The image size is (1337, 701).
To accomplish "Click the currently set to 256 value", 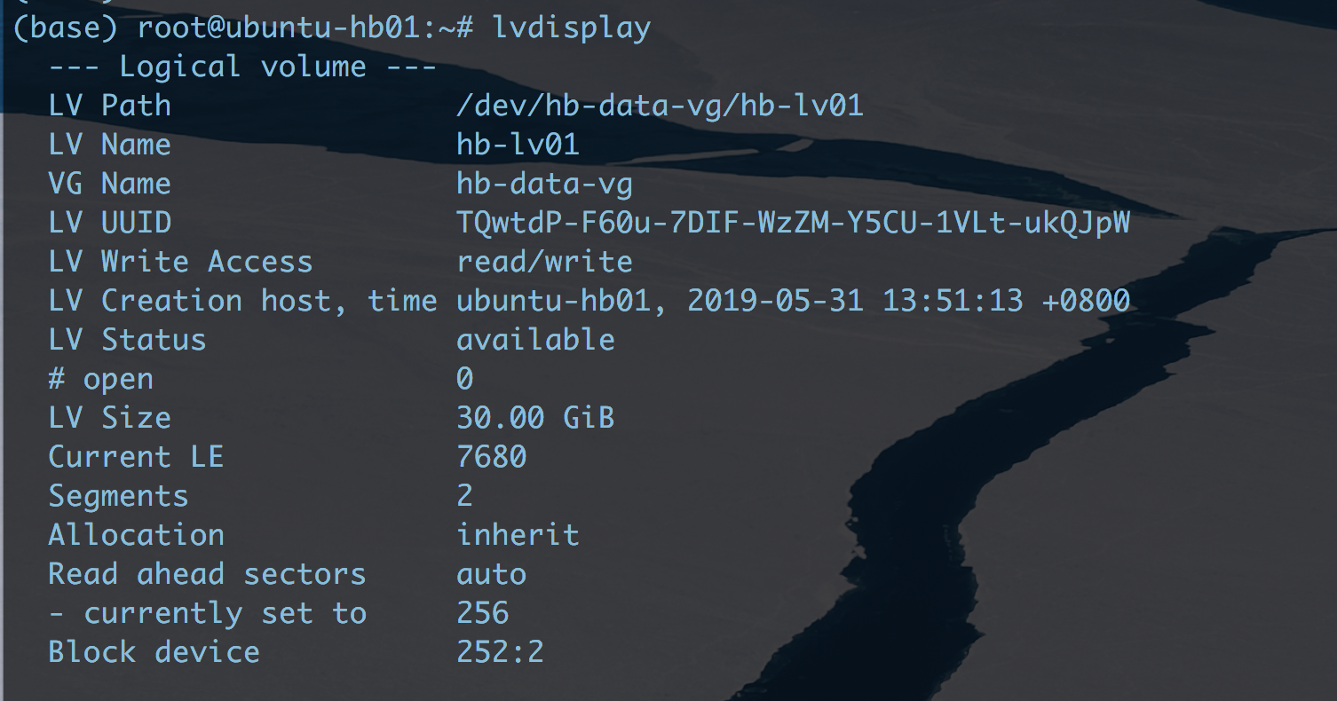I will tap(482, 613).
